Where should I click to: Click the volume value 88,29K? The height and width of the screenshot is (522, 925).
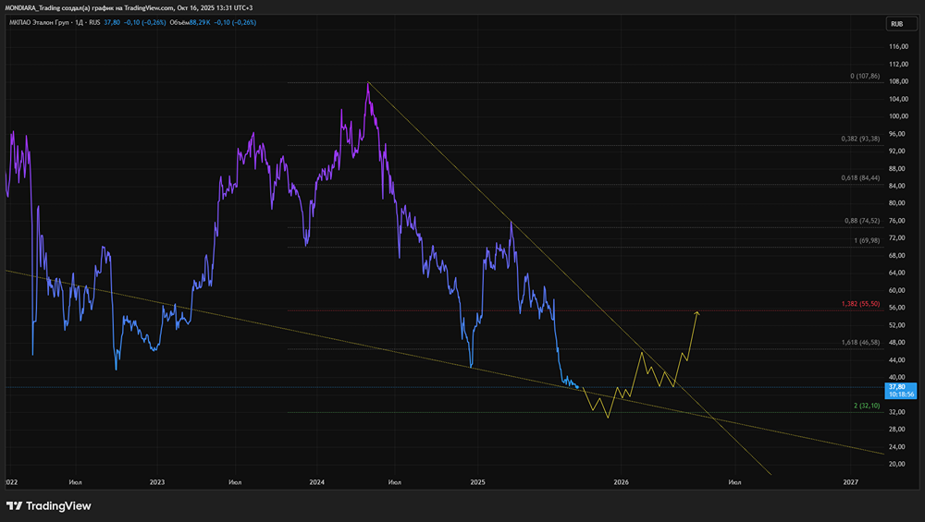point(200,22)
